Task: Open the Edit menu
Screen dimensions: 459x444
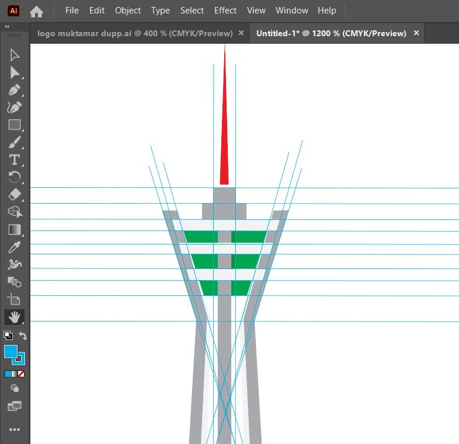Action: (x=97, y=11)
